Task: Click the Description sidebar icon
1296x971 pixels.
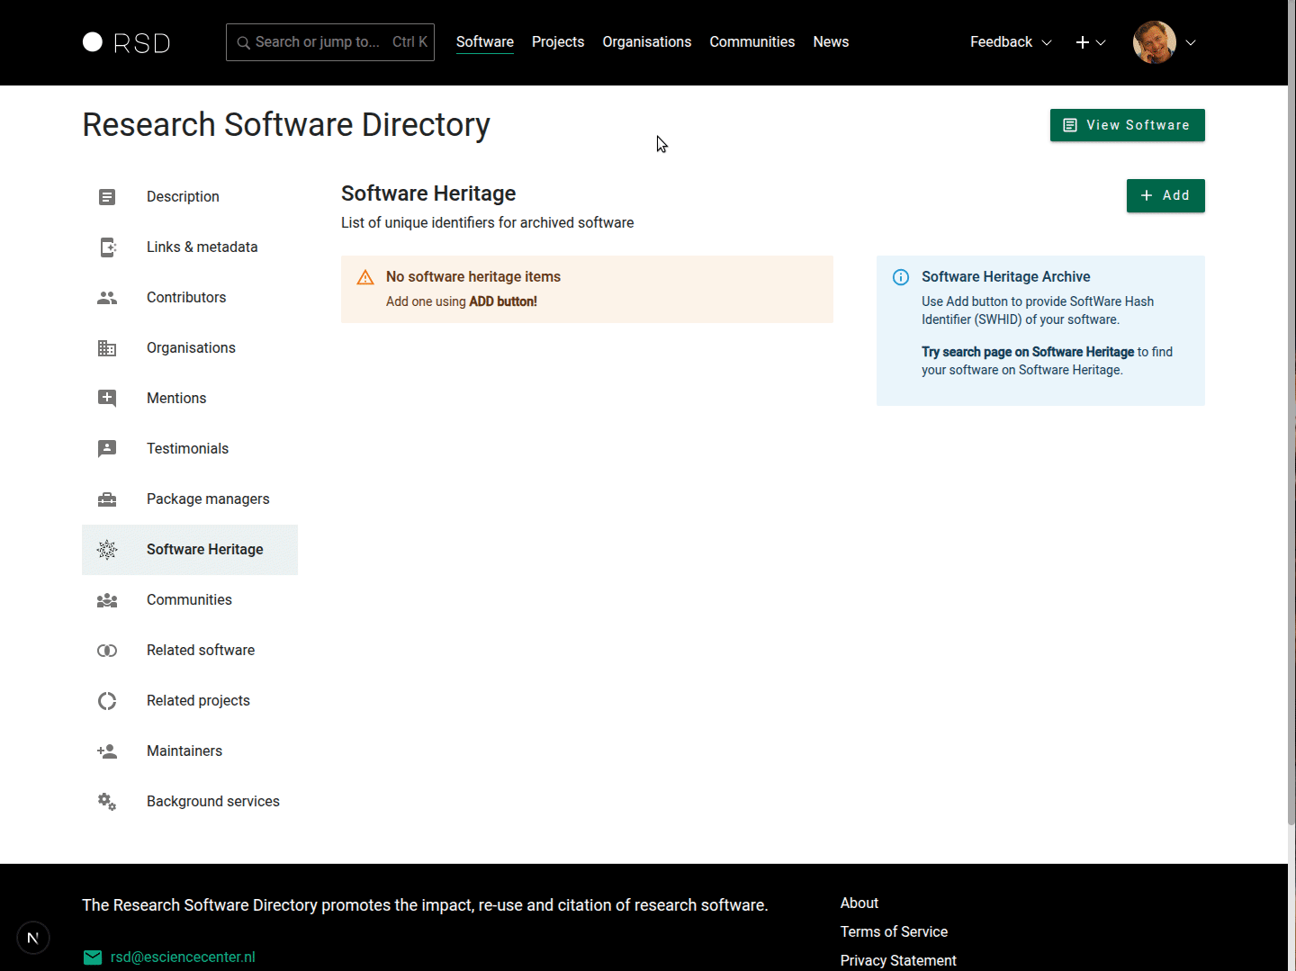Action: [107, 197]
